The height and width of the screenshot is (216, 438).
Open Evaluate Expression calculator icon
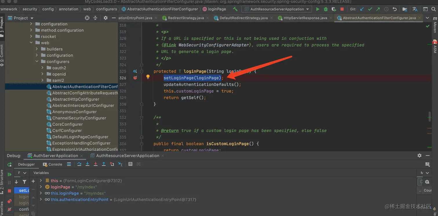[130, 164]
